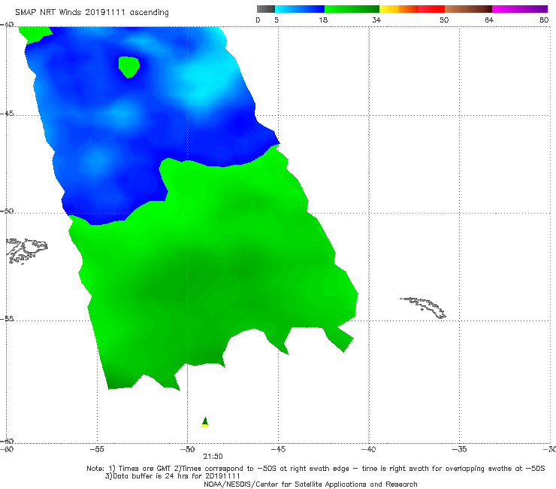The image size is (556, 489).
Task: Click the longitude axis label '-35'
Action: click(459, 449)
